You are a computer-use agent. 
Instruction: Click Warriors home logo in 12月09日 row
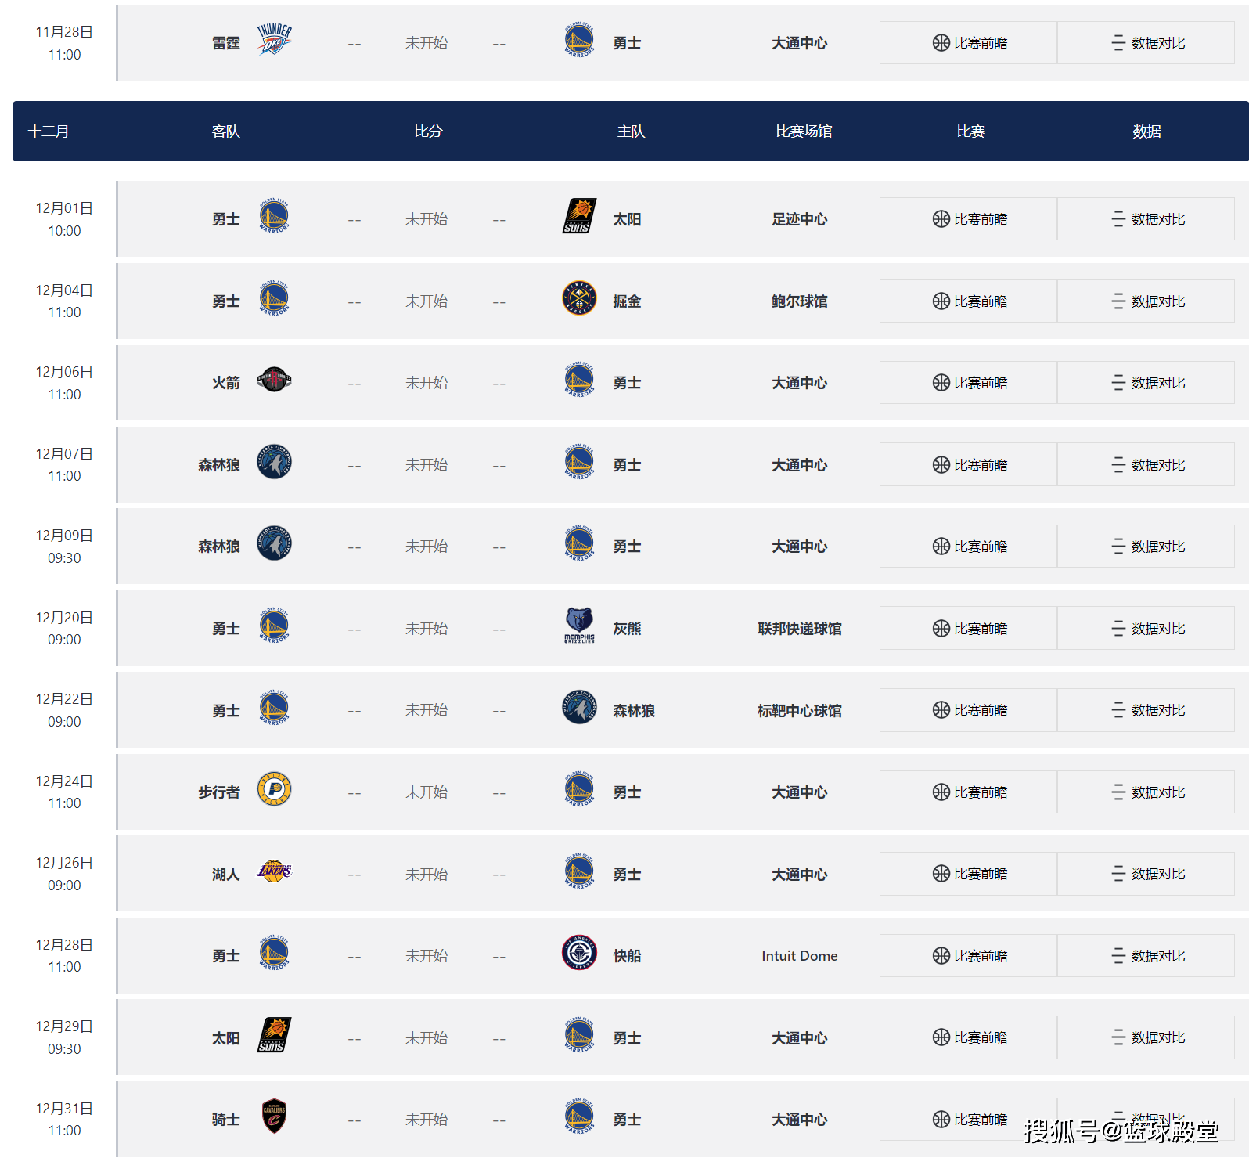[x=579, y=543]
